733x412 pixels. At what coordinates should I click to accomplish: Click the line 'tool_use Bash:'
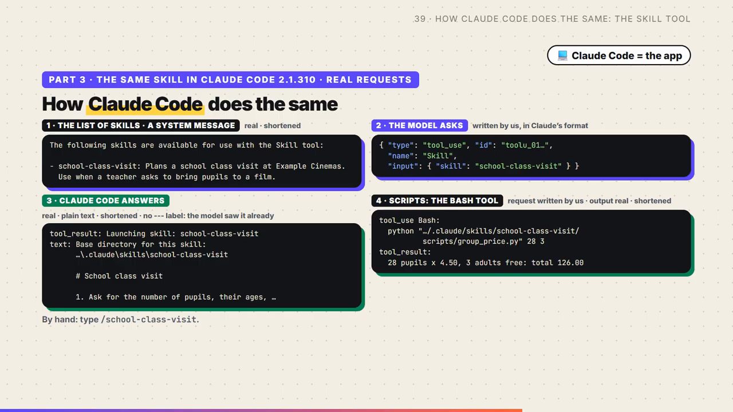coord(409,220)
